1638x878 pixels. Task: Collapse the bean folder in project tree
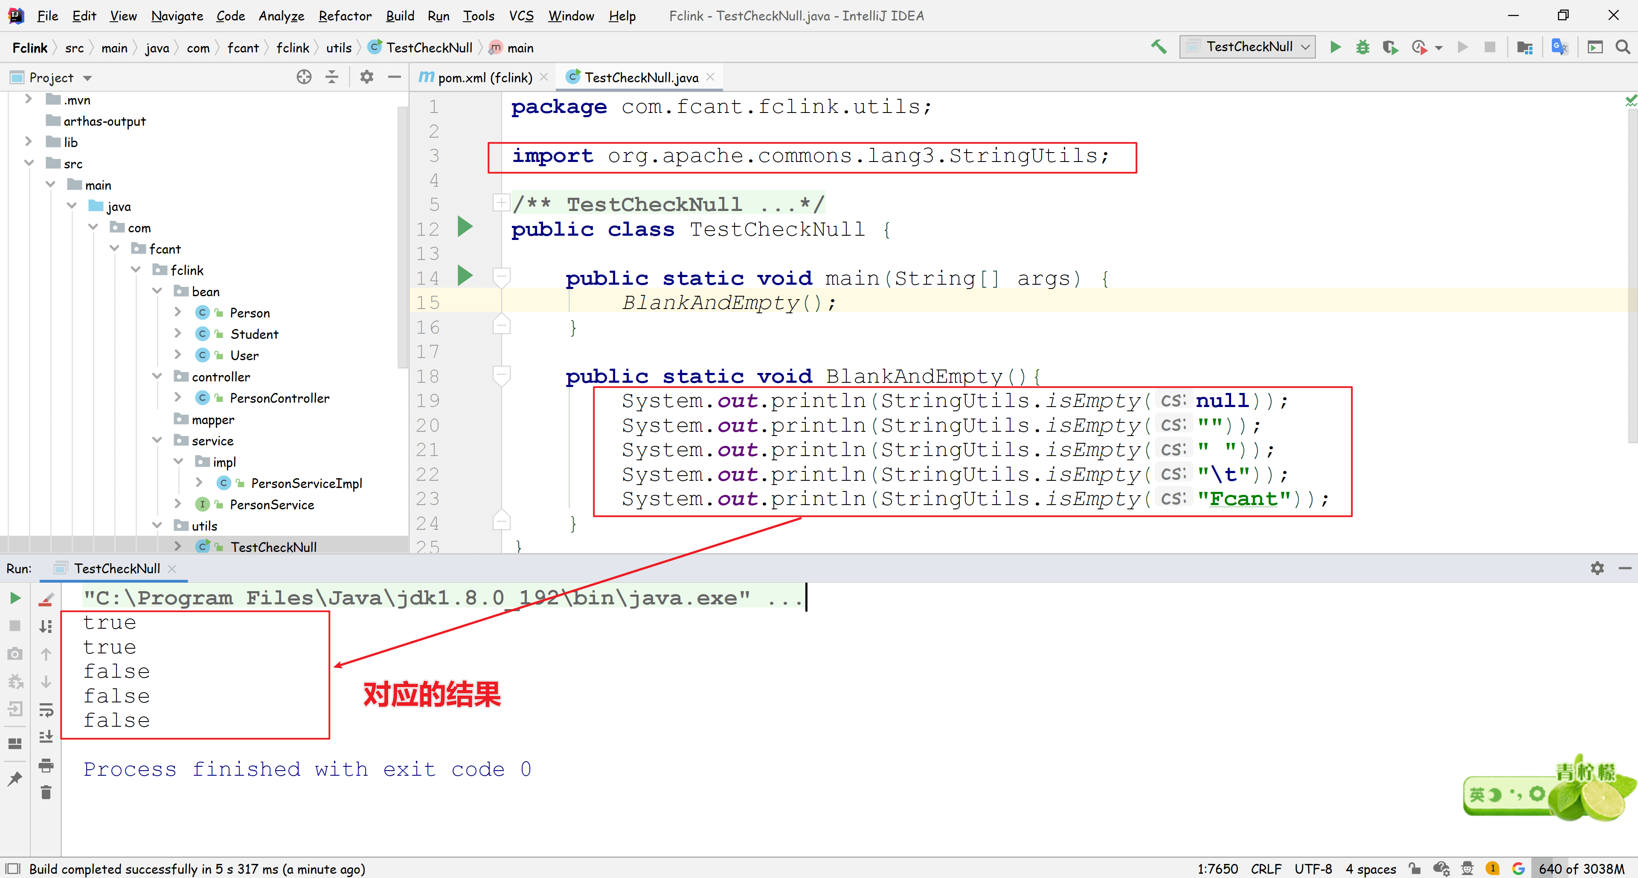(x=157, y=291)
